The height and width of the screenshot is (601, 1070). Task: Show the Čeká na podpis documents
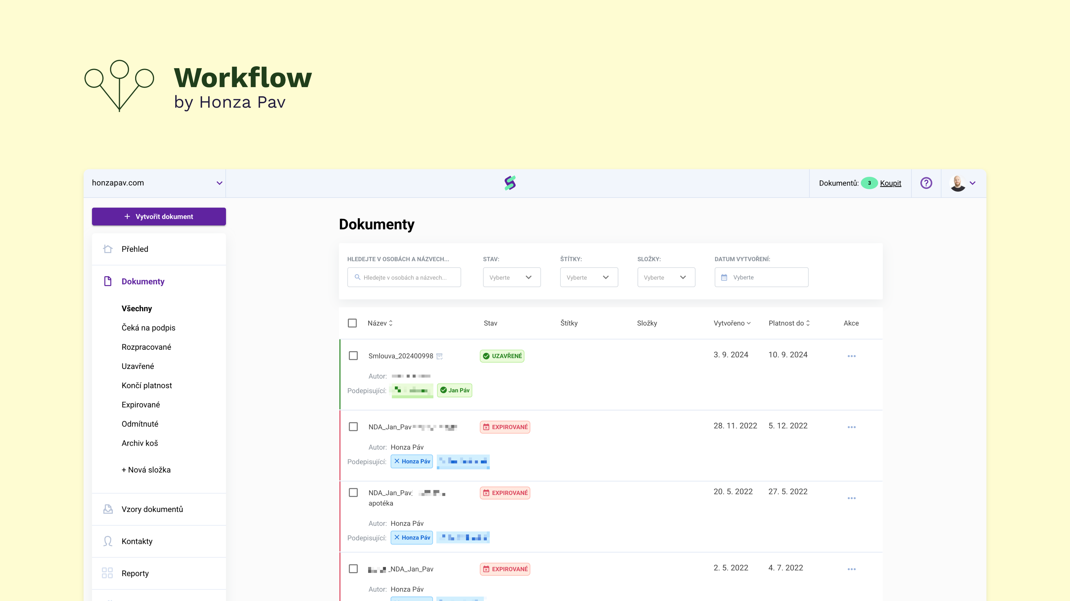point(148,328)
